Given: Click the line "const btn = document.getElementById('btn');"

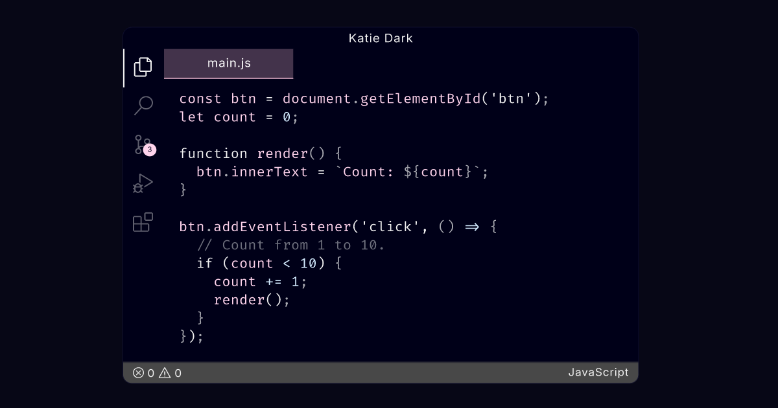Looking at the screenshot, I should pyautogui.click(x=364, y=99).
